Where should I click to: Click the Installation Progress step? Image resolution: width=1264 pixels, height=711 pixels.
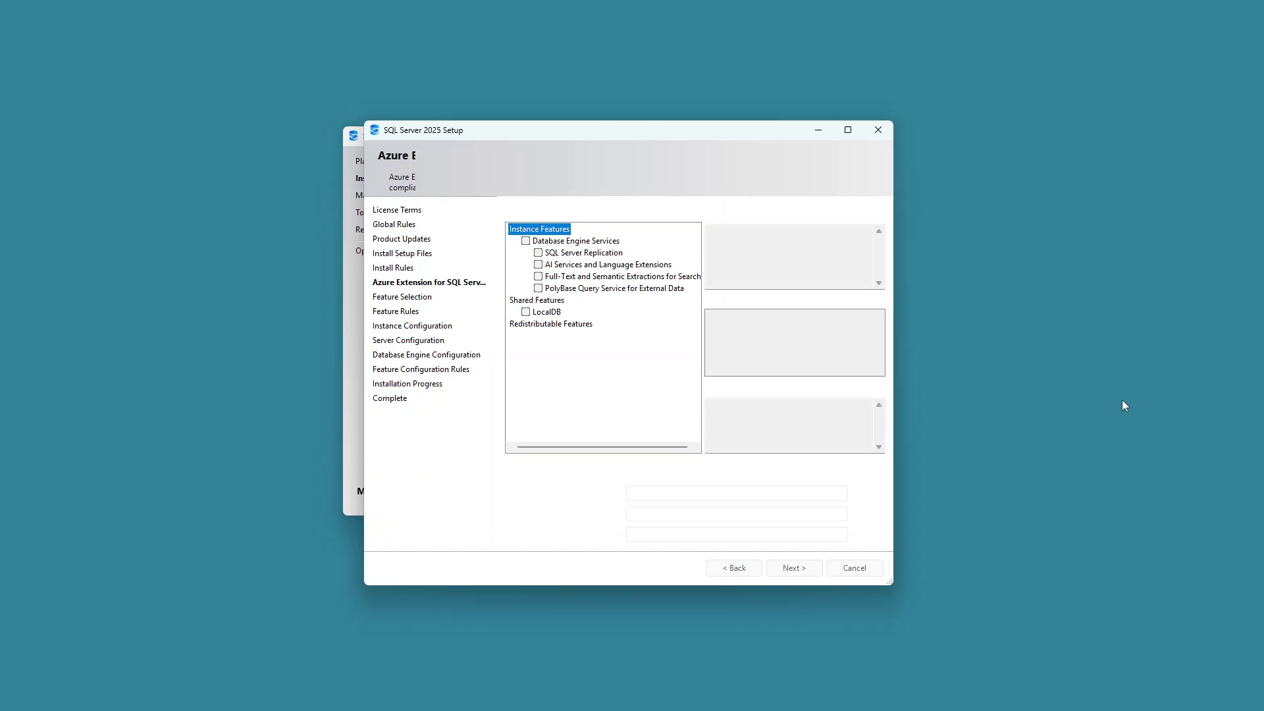pos(408,384)
